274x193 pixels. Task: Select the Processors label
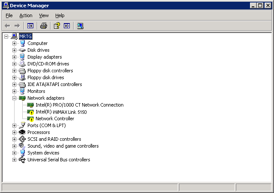coord(39,132)
